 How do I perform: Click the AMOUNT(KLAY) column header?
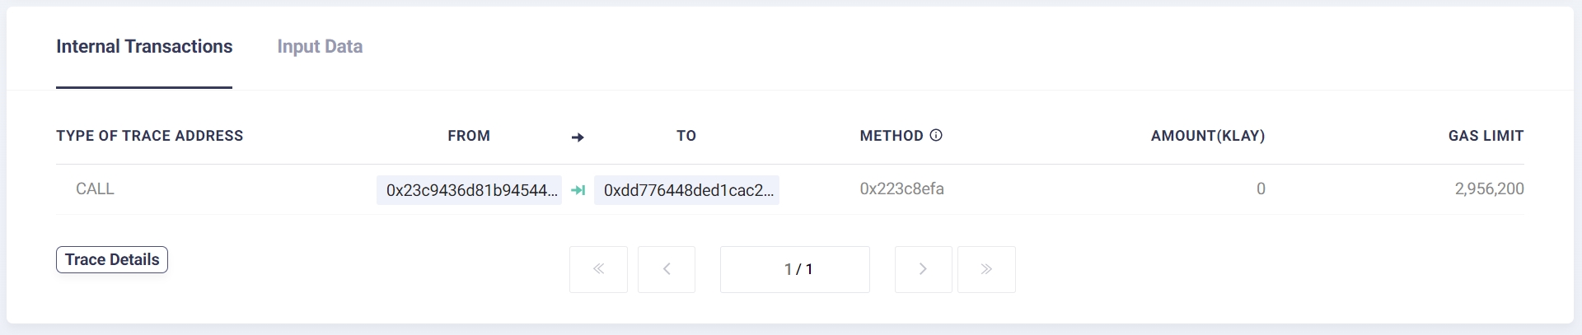(x=1207, y=136)
